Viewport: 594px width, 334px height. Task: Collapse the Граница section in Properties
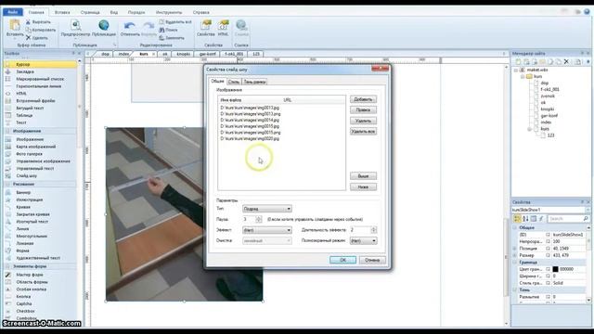[x=515, y=262]
